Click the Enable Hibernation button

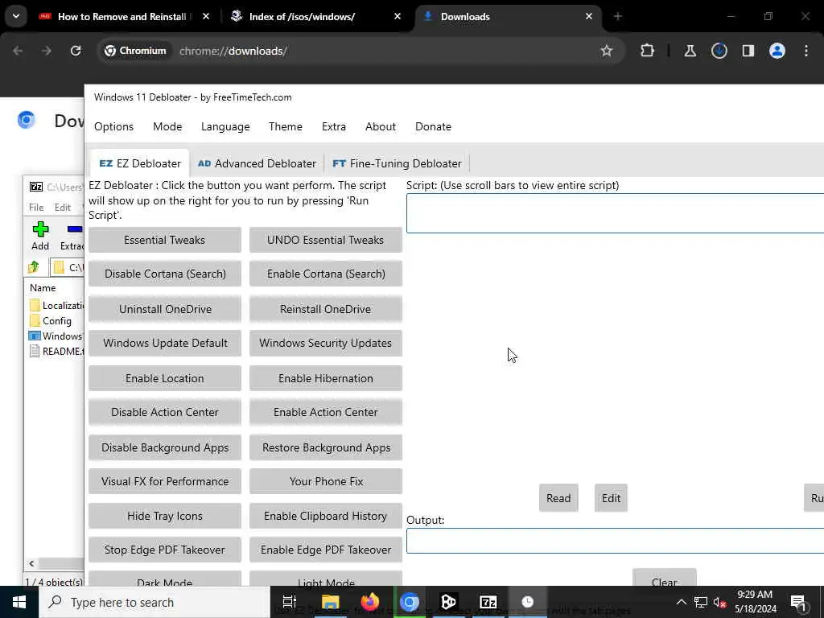326,378
